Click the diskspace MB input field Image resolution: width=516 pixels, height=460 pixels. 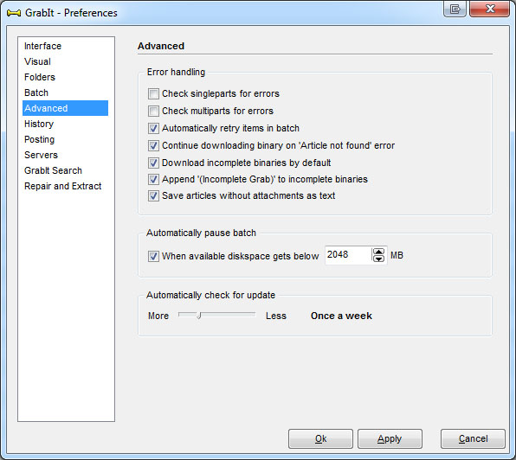(348, 255)
